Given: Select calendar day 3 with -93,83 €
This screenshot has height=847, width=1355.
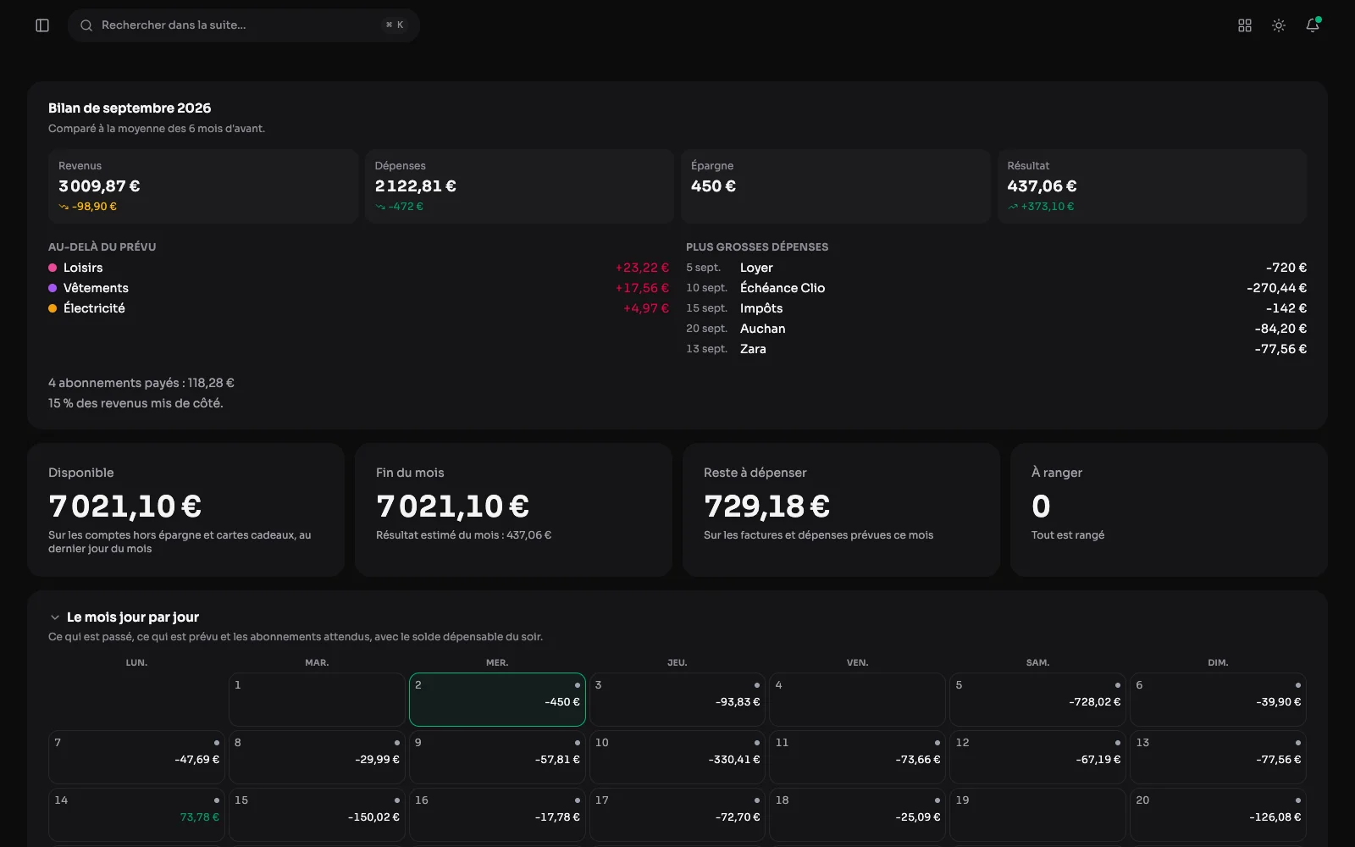Looking at the screenshot, I should click(x=677, y=700).
